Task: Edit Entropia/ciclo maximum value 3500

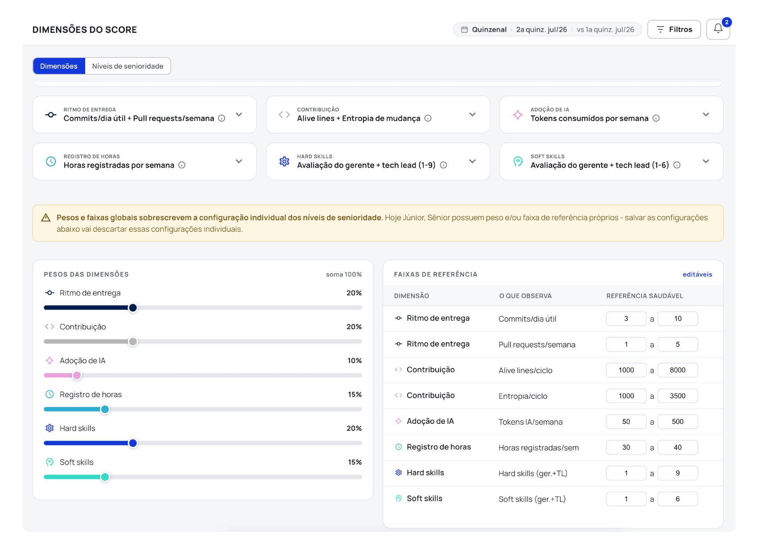Action: pyautogui.click(x=678, y=396)
